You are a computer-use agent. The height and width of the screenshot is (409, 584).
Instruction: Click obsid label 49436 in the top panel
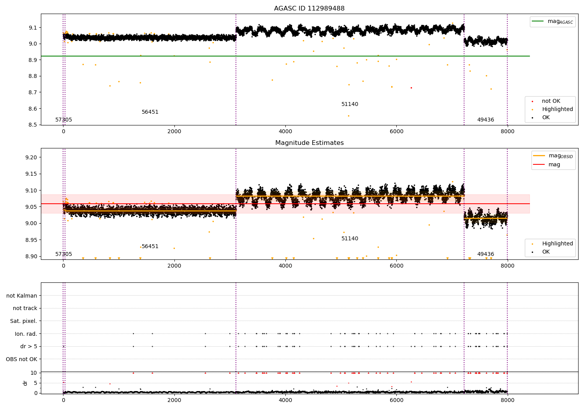click(485, 120)
